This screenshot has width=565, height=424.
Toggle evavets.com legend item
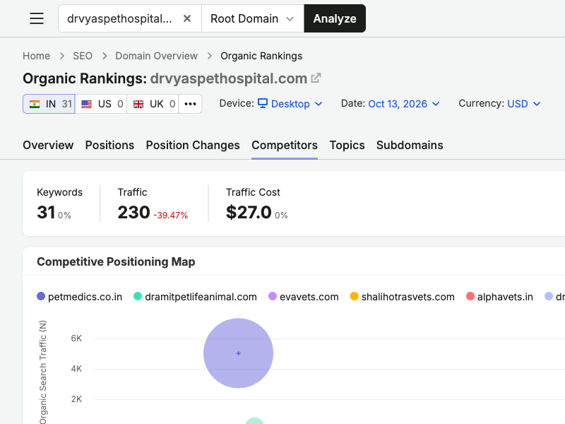304,297
